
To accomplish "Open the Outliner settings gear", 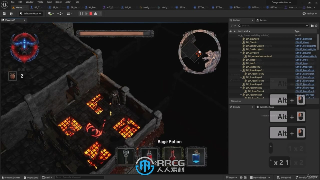I will click(316, 26).
